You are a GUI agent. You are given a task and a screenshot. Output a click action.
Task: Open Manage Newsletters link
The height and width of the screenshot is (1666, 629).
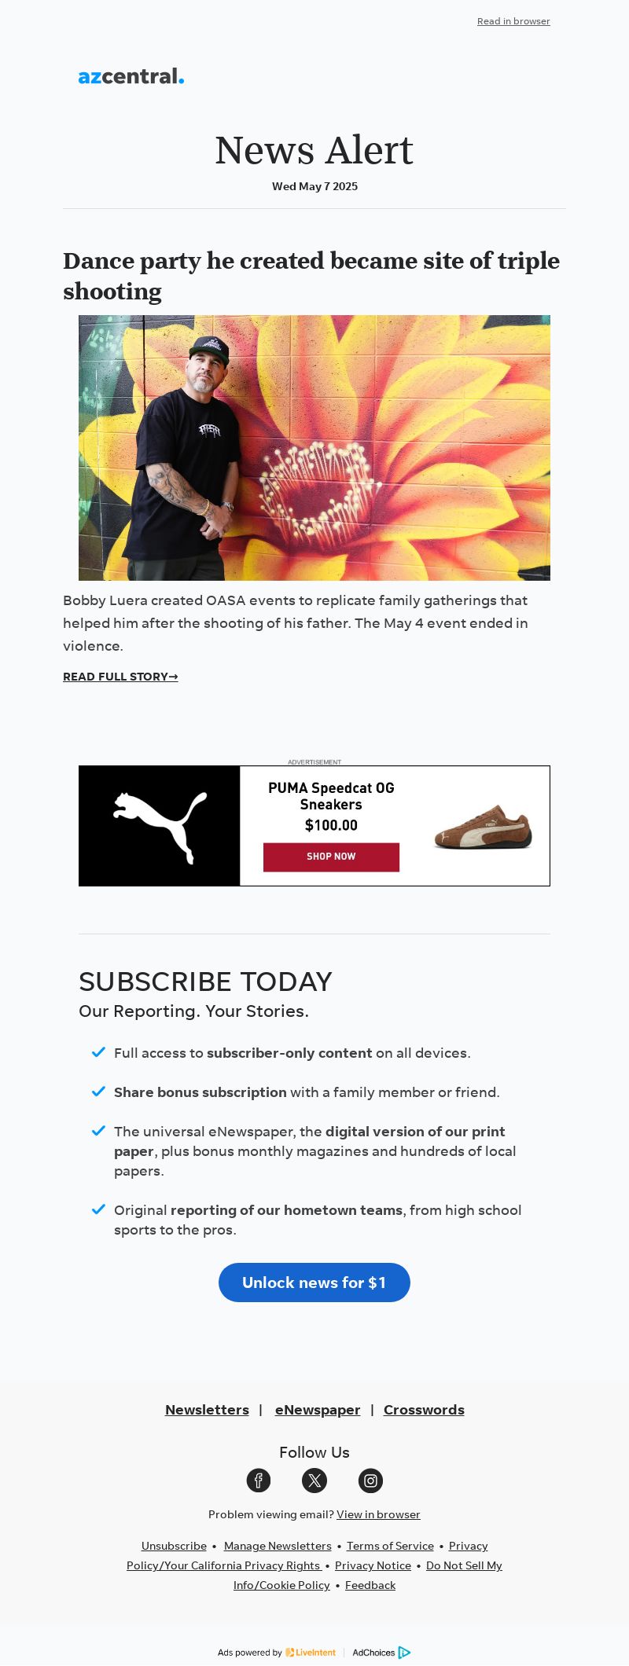point(278,1546)
